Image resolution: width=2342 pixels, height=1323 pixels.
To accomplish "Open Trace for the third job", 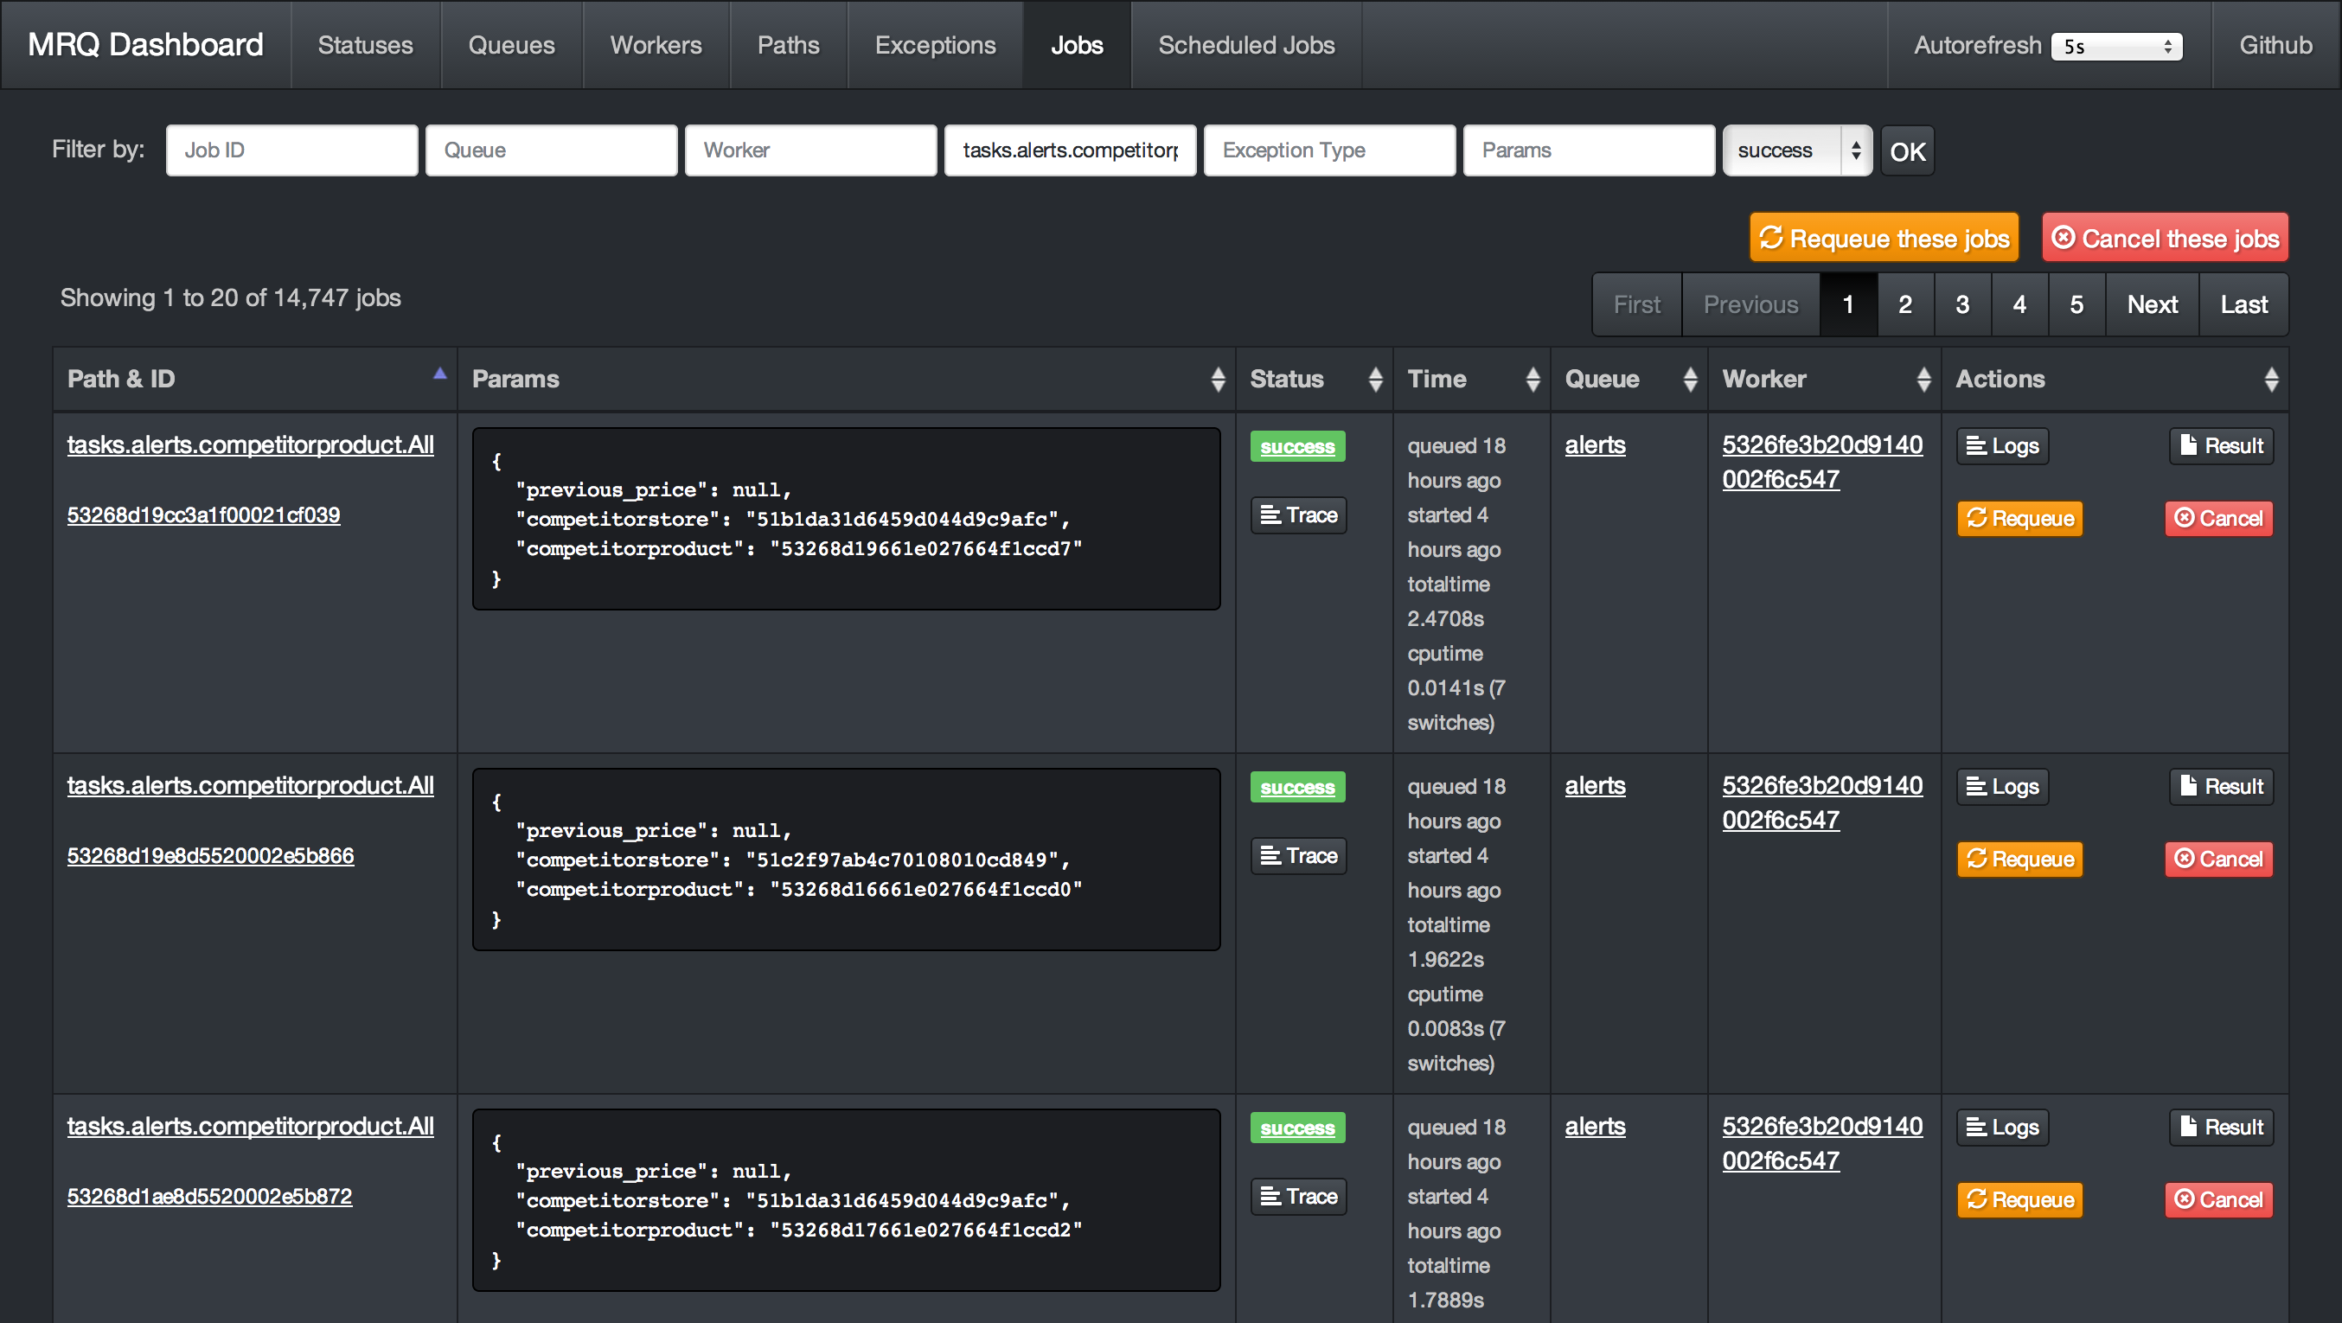I will point(1298,1197).
